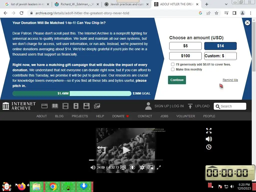
Task: Click the video progress bar
Action: (x=126, y=160)
